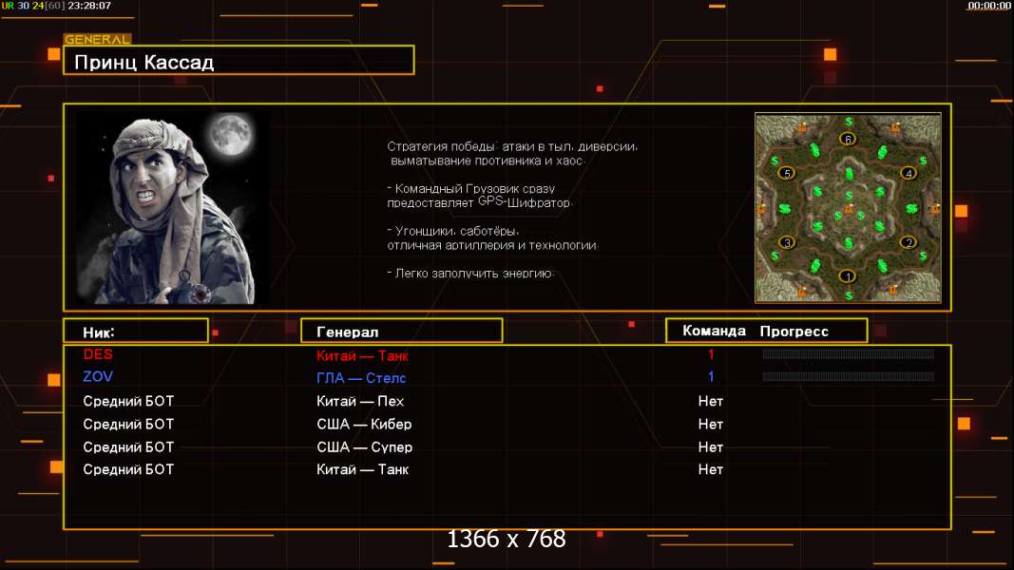1014x570 pixels.
Task: Click the 'Команда' column header
Action: coord(714,331)
